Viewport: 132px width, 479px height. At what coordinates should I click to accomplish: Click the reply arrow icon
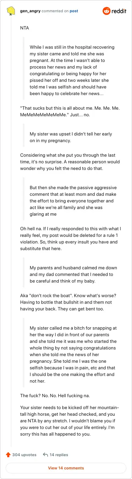tap(46, 455)
